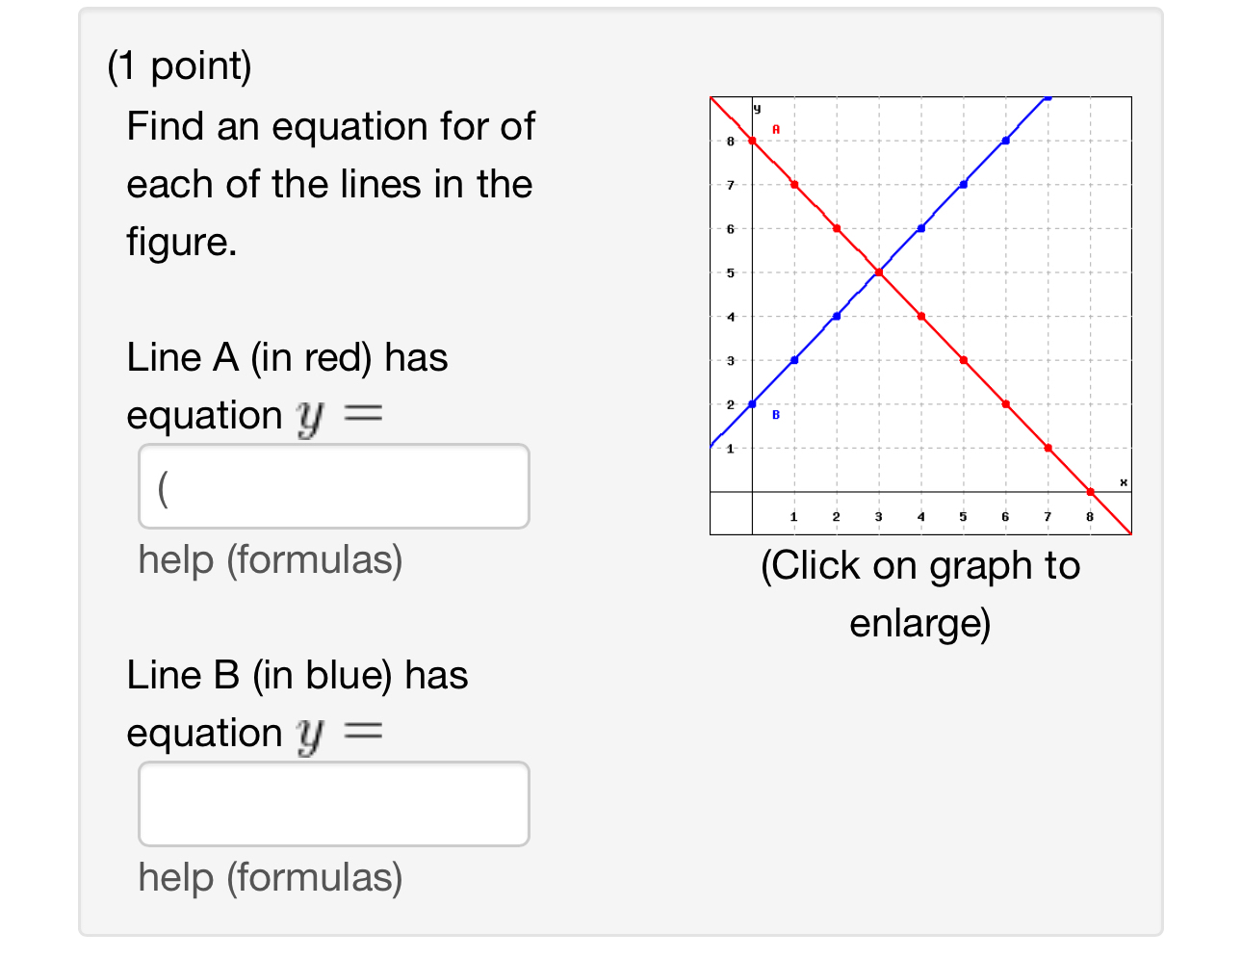Viewport: 1242px width, 958px height.
Task: Click inside the Line A equation field
Action: [x=334, y=486]
